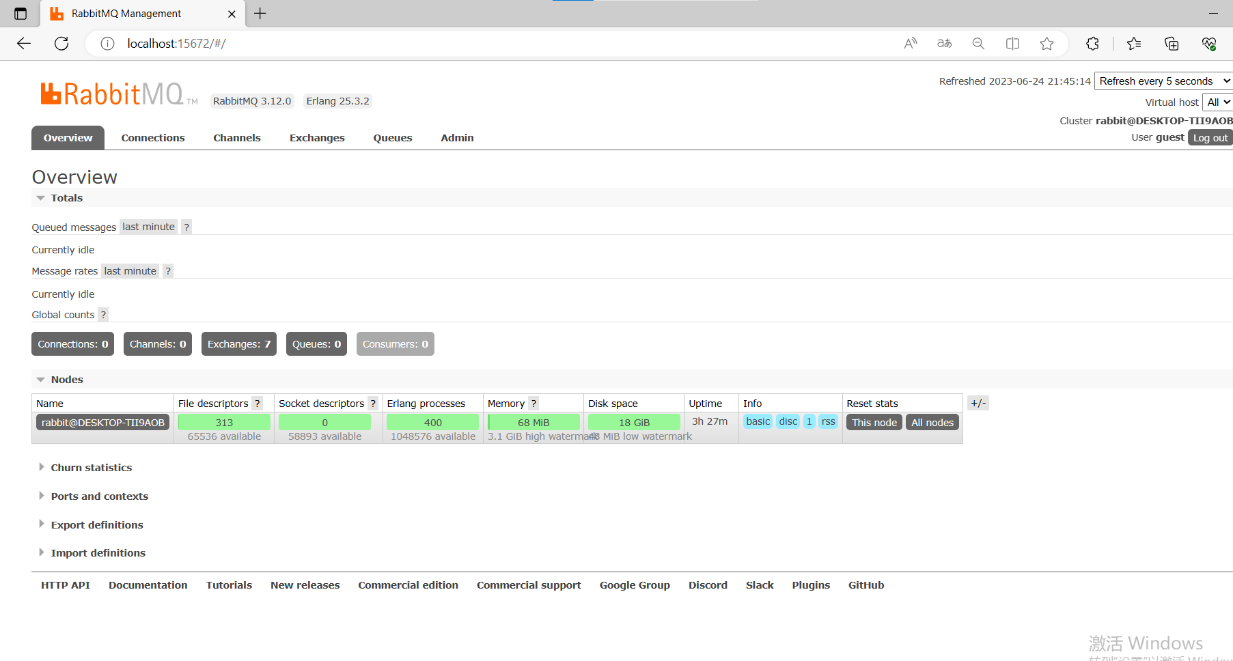Open help for Message rates
1233x661 pixels.
pos(168,271)
